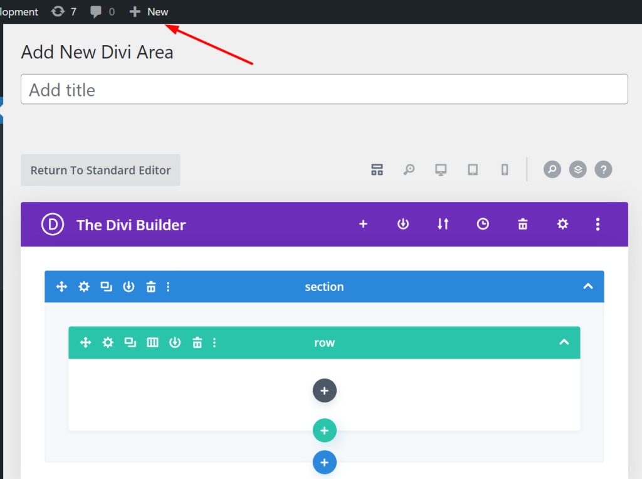
Task: Switch to tablet view icon
Action: point(473,169)
